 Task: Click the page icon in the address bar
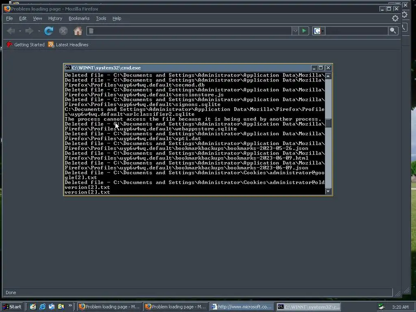91,31
